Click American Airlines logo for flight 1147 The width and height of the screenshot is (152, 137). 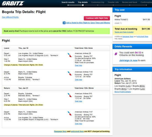point(70,113)
